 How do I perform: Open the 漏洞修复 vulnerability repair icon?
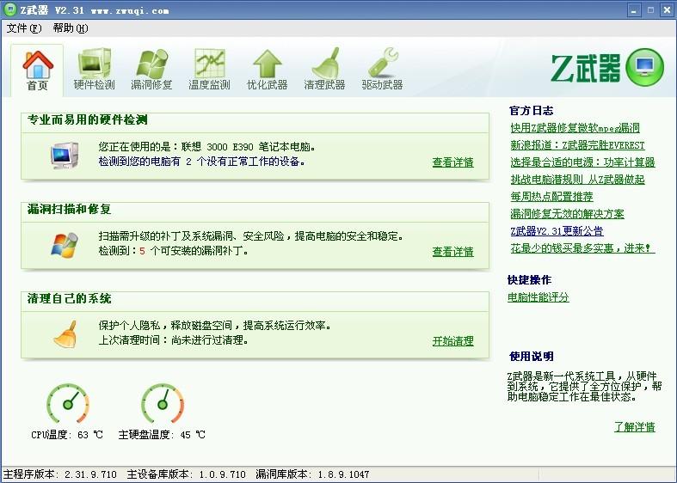coord(151,63)
